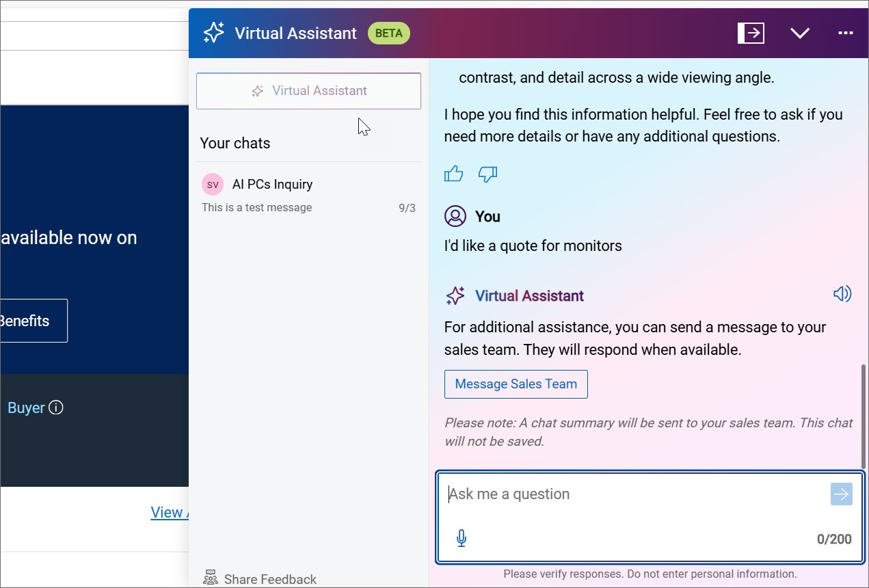
Task: Collapse the chat side panel
Action: point(750,33)
